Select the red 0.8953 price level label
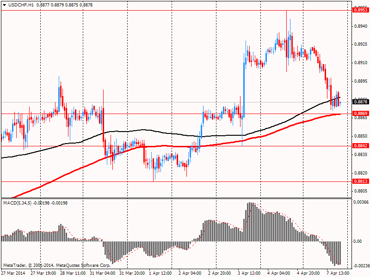This screenshot has width=370, height=277. pyautogui.click(x=360, y=10)
